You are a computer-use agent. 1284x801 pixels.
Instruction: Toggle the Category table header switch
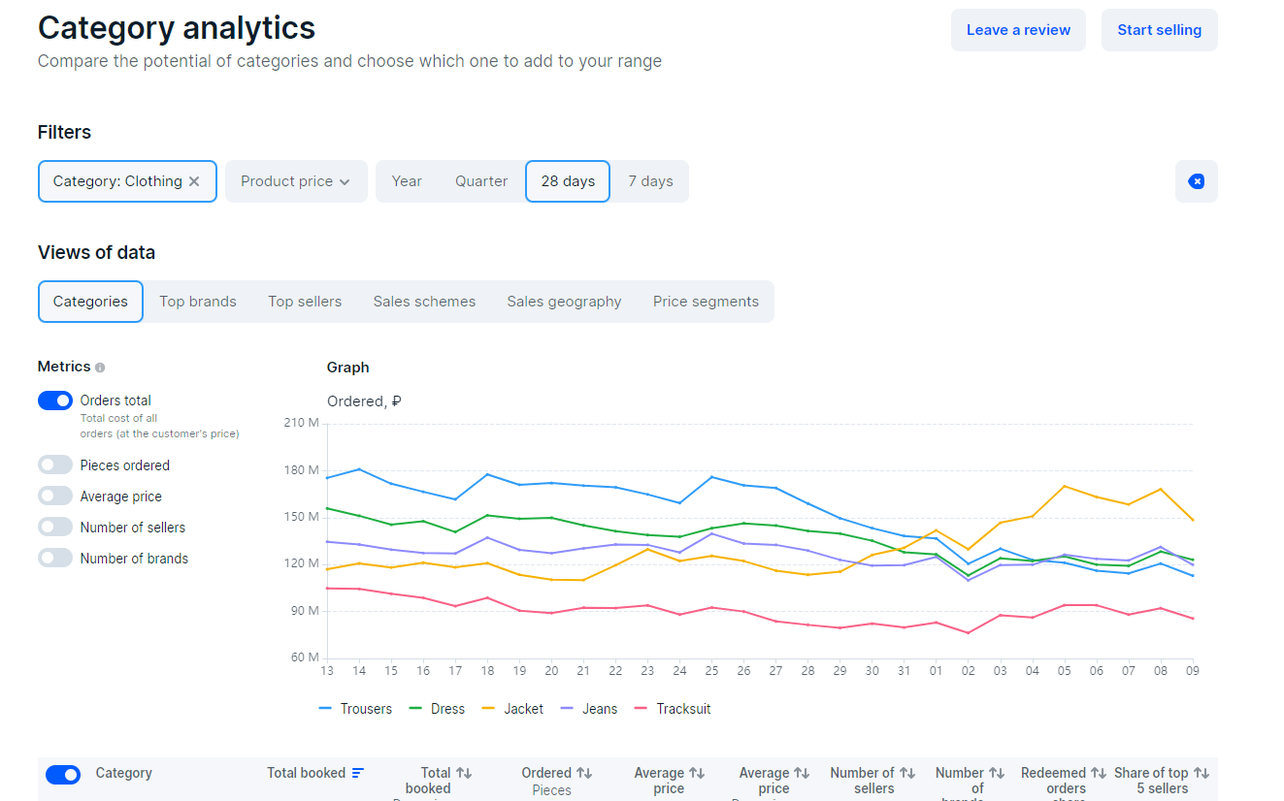63,774
